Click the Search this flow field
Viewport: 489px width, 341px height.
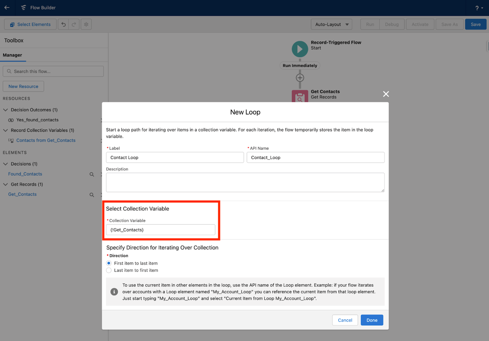53,71
